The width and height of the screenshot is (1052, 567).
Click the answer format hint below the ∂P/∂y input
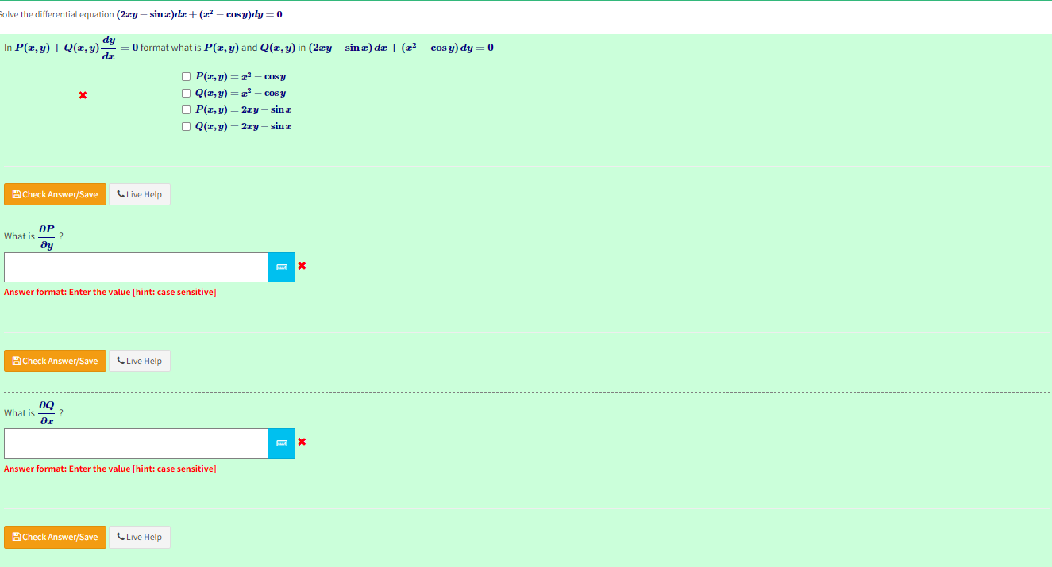pos(110,293)
